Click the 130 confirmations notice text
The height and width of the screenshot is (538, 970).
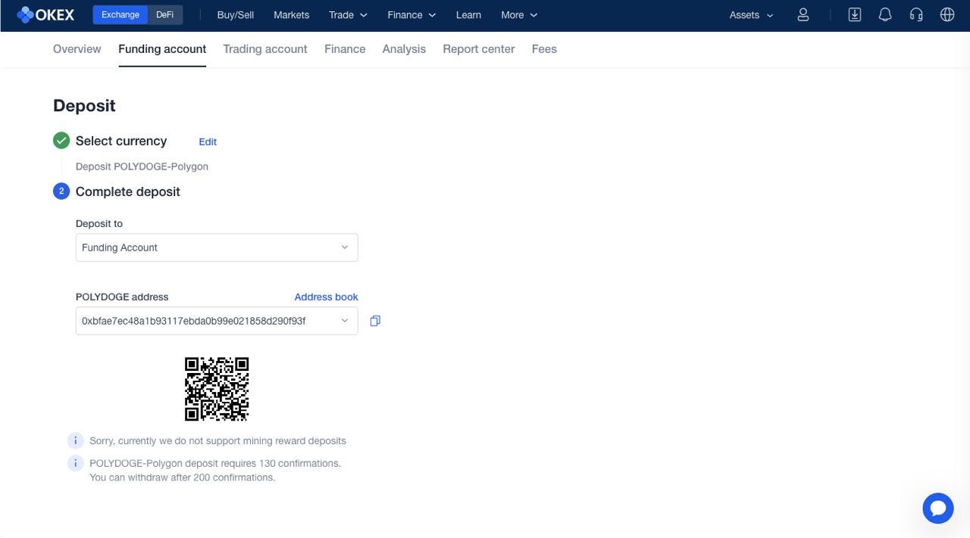pyautogui.click(x=215, y=463)
